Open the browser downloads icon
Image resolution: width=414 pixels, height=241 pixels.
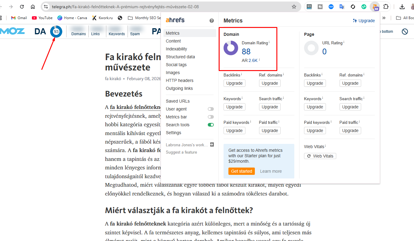tap(402, 7)
